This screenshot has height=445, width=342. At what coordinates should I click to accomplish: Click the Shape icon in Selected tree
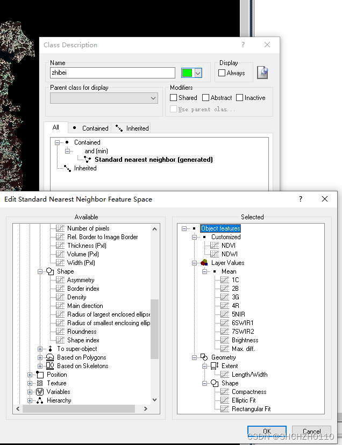pos(215,383)
